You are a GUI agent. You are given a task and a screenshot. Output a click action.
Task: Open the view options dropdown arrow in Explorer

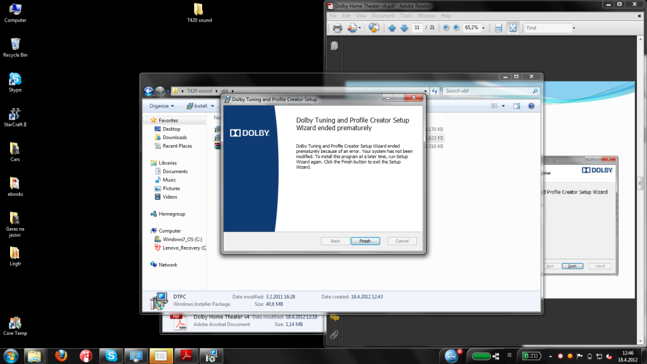[x=503, y=106]
